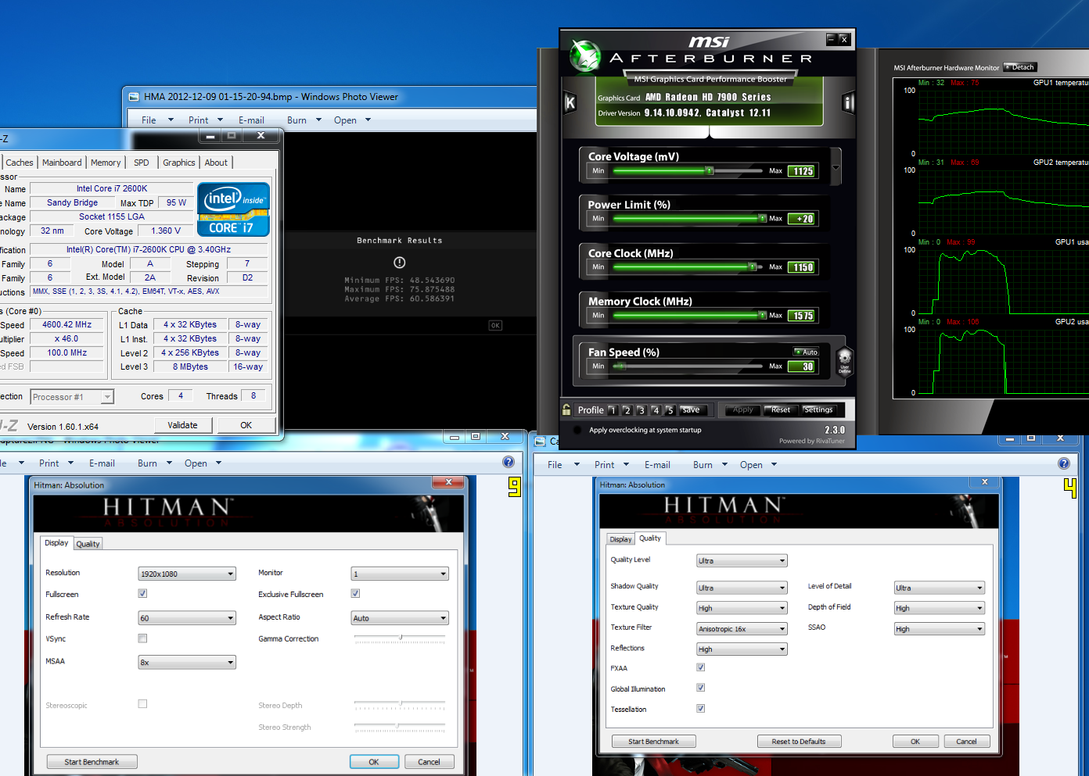Click the Memory Clock value field 1575
Image resolution: width=1089 pixels, height=776 pixels.
point(803,316)
